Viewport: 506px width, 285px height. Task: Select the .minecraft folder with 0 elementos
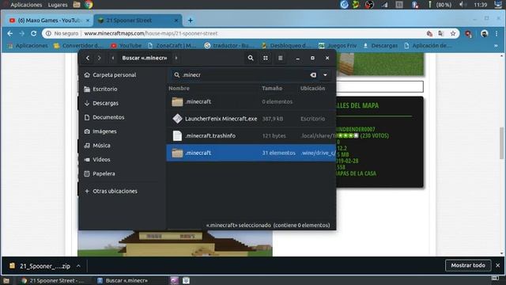click(x=251, y=101)
